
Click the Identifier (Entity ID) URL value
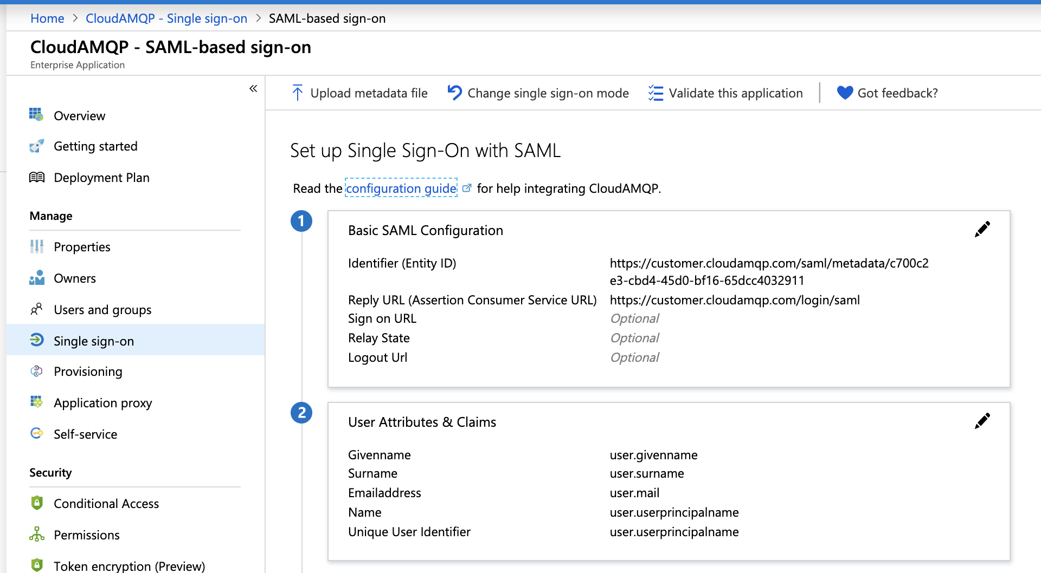click(x=769, y=272)
